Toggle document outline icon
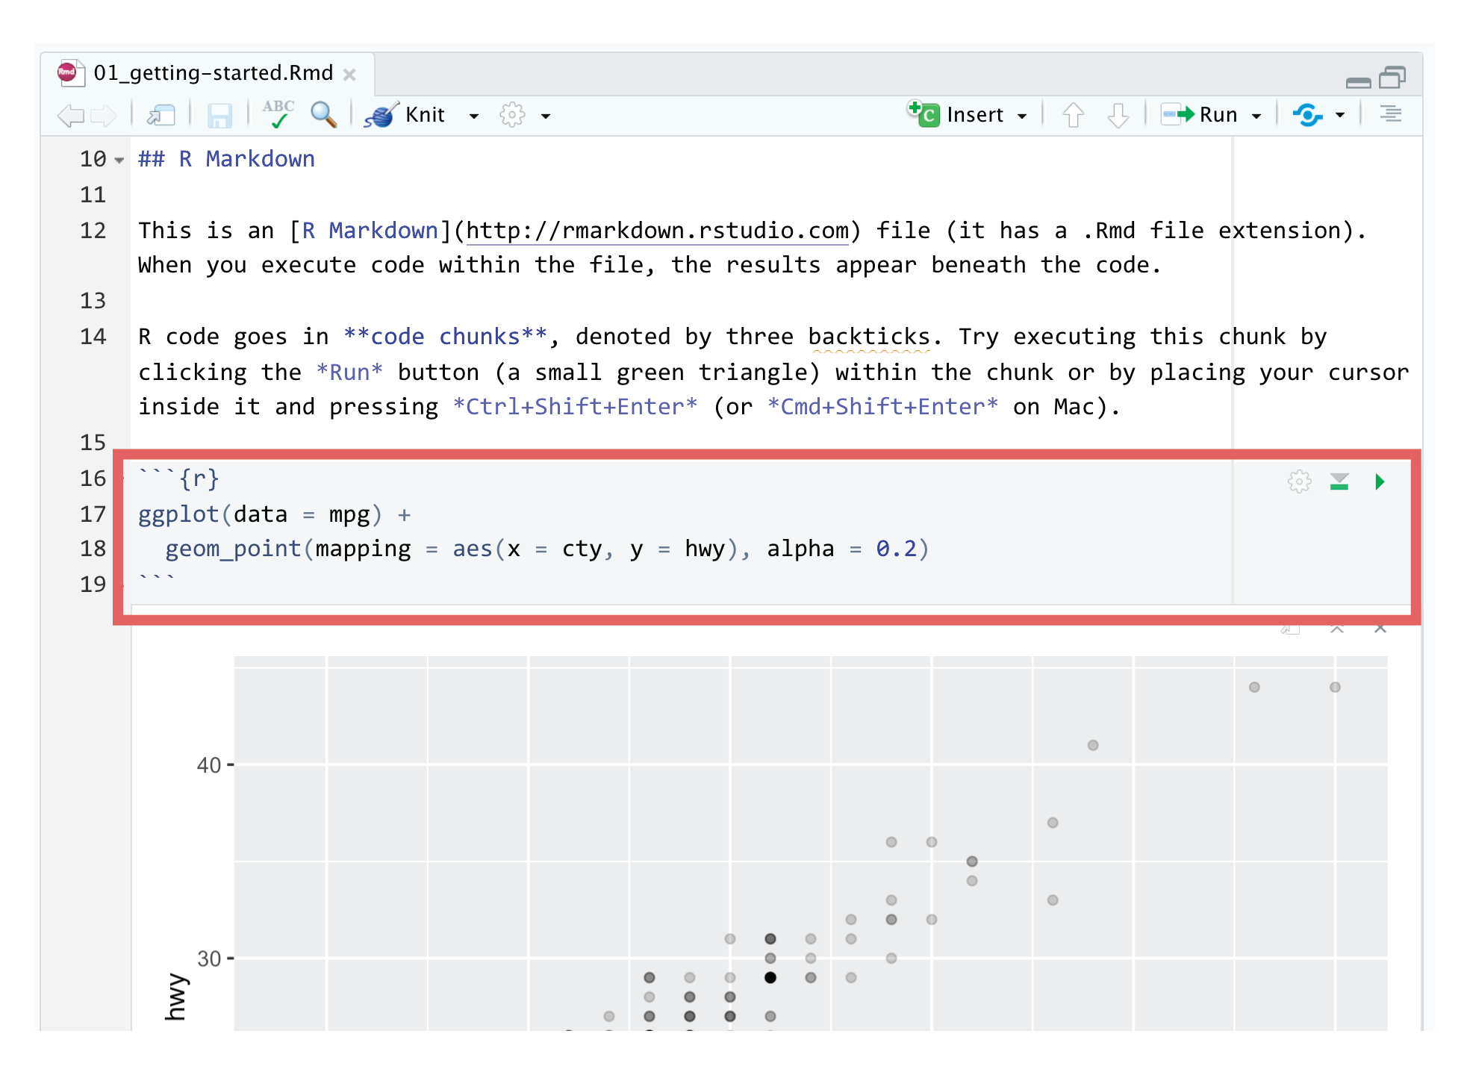 pos(1389,114)
